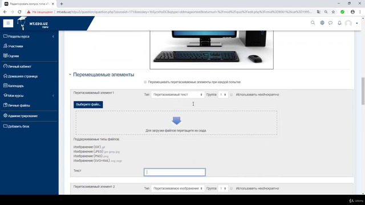Open Мои курсы in sidebar
This screenshot has height=205, width=365.
pos(13,96)
